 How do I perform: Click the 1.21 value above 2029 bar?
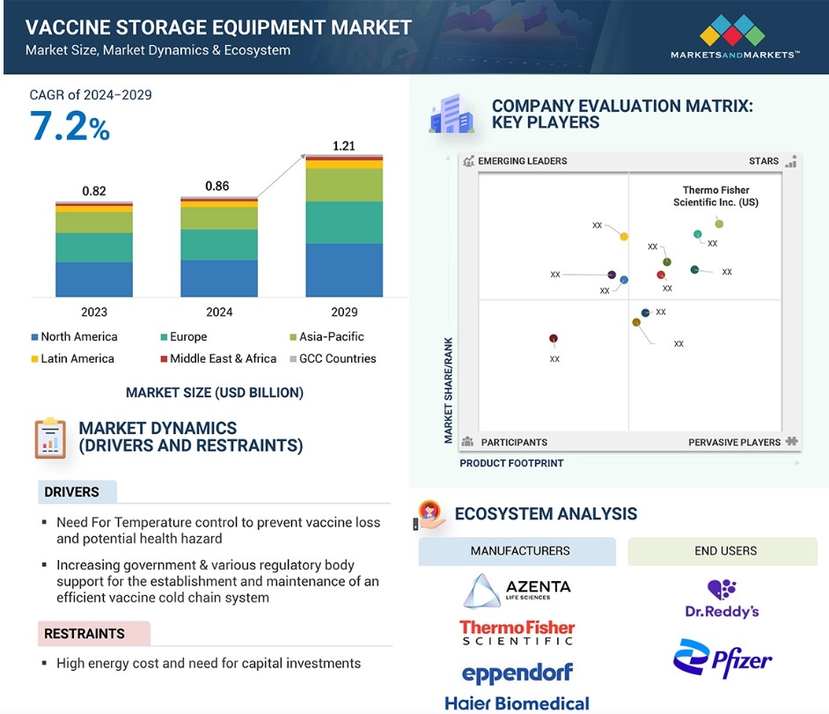point(343,146)
